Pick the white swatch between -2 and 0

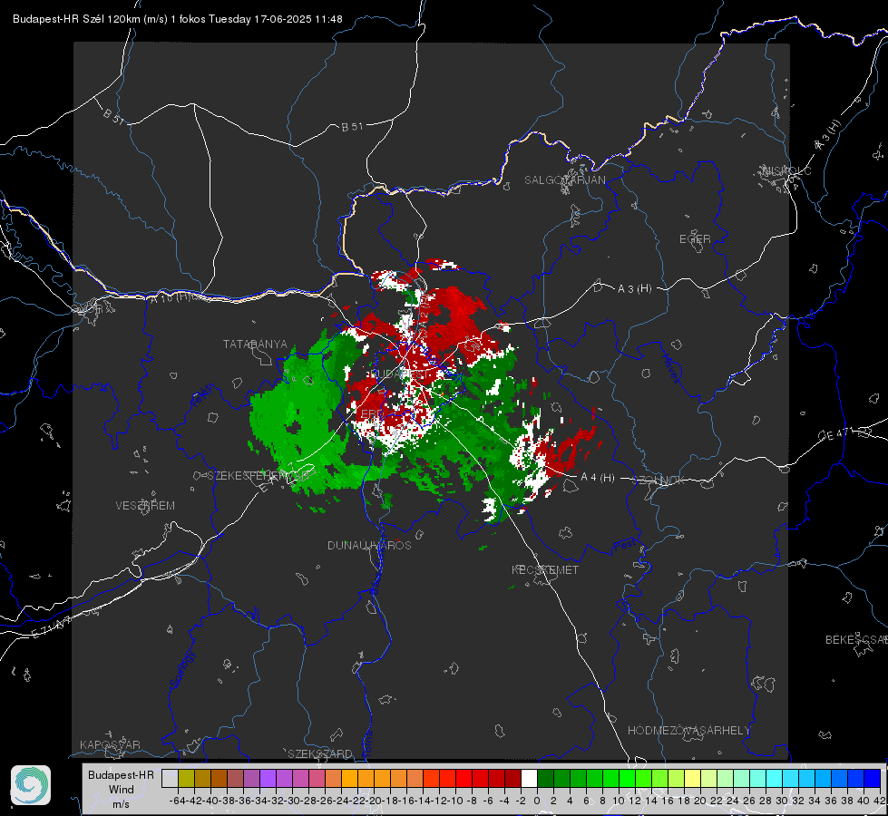coord(529,778)
